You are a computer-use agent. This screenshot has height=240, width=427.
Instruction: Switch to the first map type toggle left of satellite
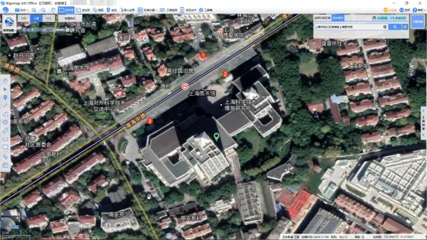(24, 18)
